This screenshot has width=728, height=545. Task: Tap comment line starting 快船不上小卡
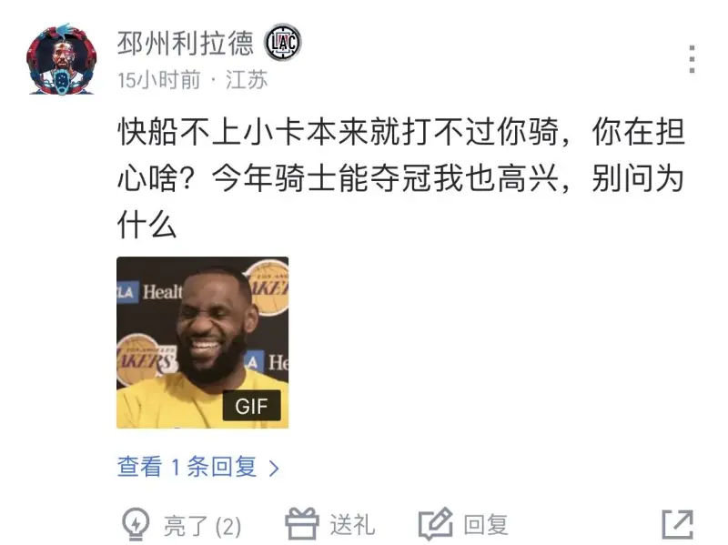401,132
